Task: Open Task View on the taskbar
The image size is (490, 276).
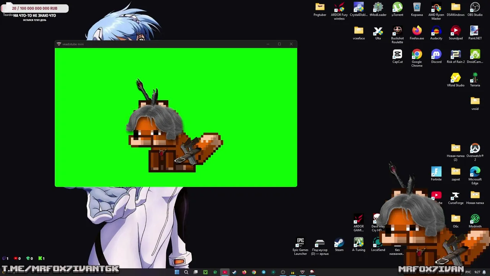Action: point(196,272)
